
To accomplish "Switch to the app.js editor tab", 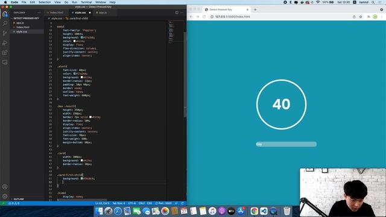I will (x=103, y=13).
